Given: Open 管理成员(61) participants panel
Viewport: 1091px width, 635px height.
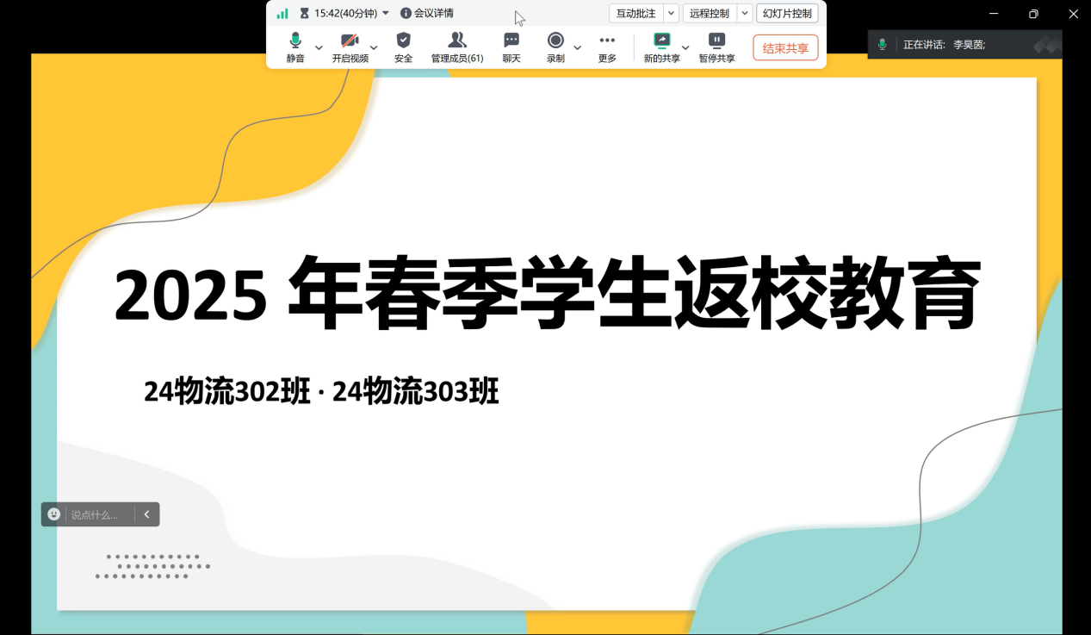Looking at the screenshot, I should pyautogui.click(x=457, y=41).
